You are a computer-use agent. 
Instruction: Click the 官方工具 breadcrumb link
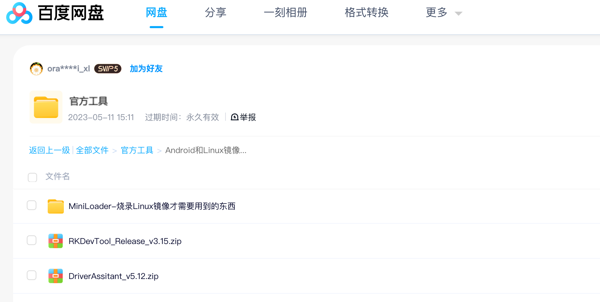(x=137, y=150)
